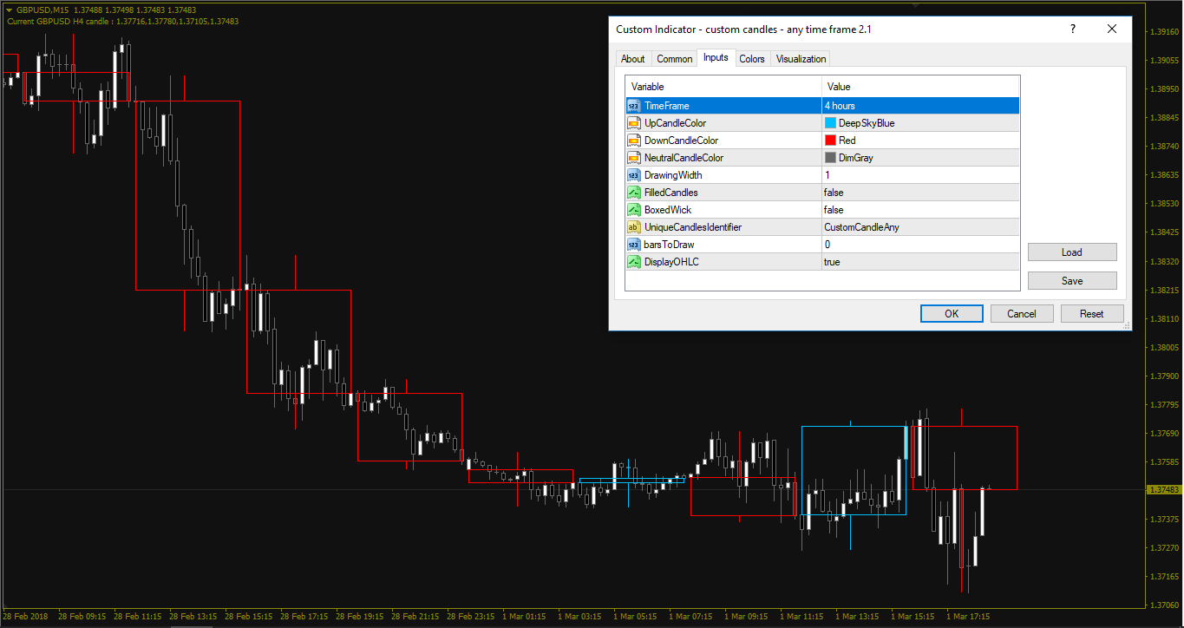Click the DownCandleColor parameter icon

(x=634, y=141)
